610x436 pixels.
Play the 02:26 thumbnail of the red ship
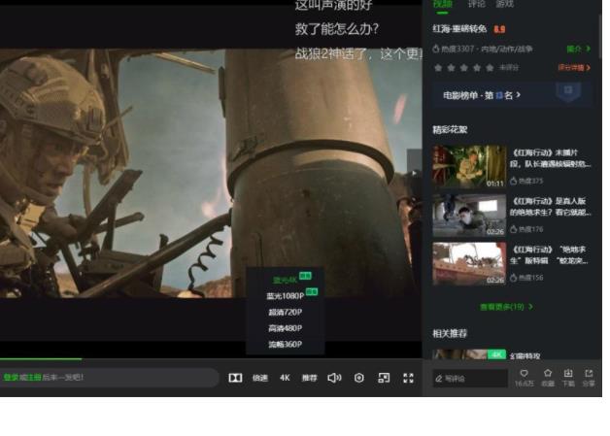(x=469, y=263)
